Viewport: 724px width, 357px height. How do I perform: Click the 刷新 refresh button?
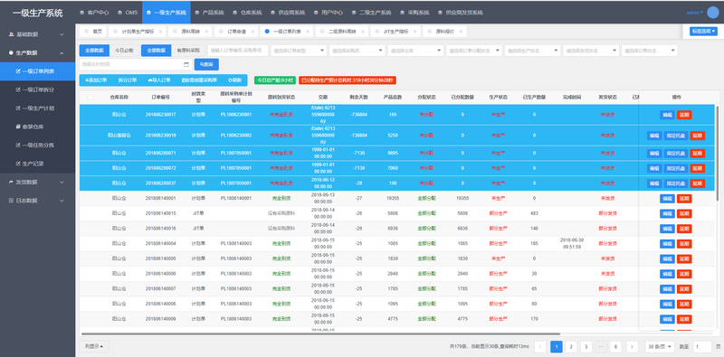click(235, 80)
